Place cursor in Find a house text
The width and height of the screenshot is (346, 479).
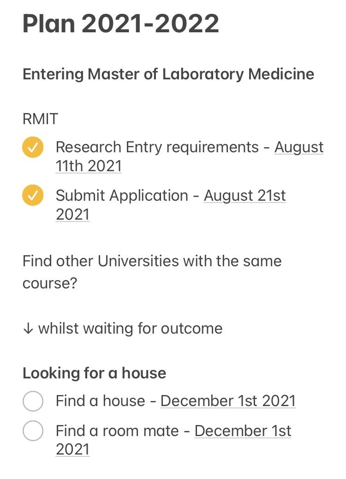tap(100, 401)
